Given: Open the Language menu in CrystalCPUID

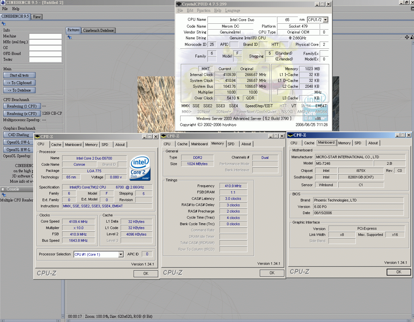Looking at the screenshot, I should [233, 10].
